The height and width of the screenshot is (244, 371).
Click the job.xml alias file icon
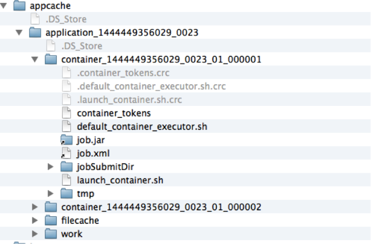[x=66, y=153]
